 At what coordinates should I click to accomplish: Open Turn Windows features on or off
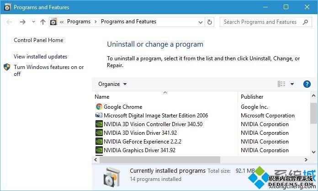pyautogui.click(x=49, y=70)
